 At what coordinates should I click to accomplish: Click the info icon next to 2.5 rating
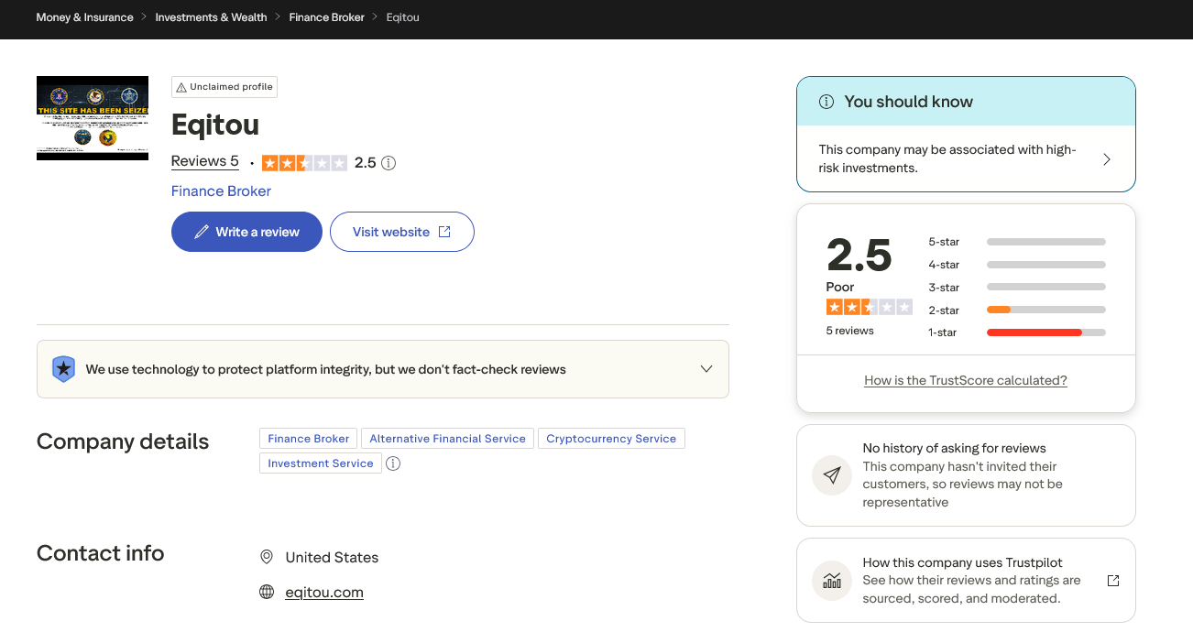click(389, 163)
